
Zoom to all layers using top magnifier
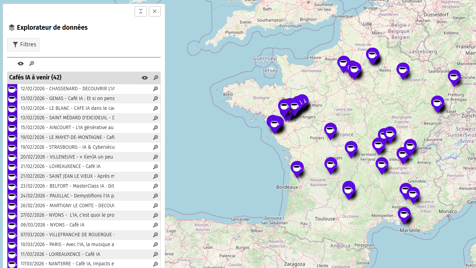coord(32,64)
